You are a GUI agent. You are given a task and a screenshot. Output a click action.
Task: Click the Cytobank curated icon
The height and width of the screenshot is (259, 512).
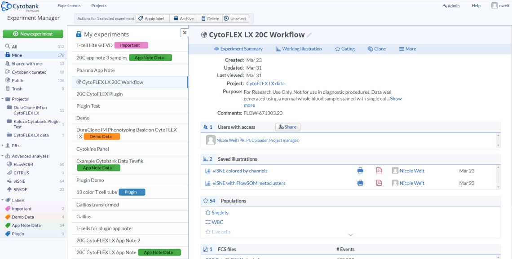8,72
